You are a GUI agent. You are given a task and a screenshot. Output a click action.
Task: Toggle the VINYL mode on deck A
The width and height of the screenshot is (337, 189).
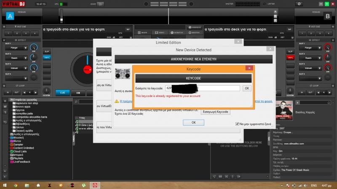coord(47,58)
